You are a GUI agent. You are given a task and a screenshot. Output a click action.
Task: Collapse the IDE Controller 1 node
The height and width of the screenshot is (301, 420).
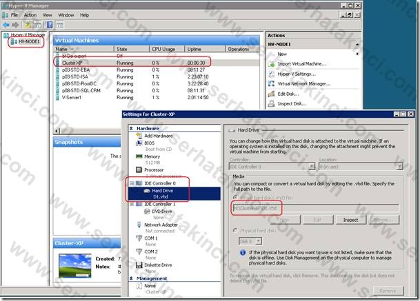point(132,204)
